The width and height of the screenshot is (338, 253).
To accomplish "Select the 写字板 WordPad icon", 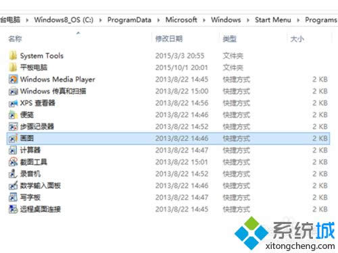I will pos(13,198).
